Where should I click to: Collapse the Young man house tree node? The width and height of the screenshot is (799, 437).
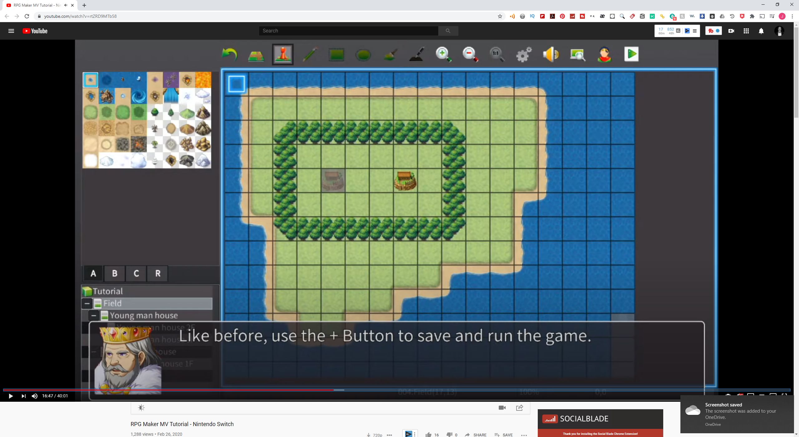[x=93, y=316]
